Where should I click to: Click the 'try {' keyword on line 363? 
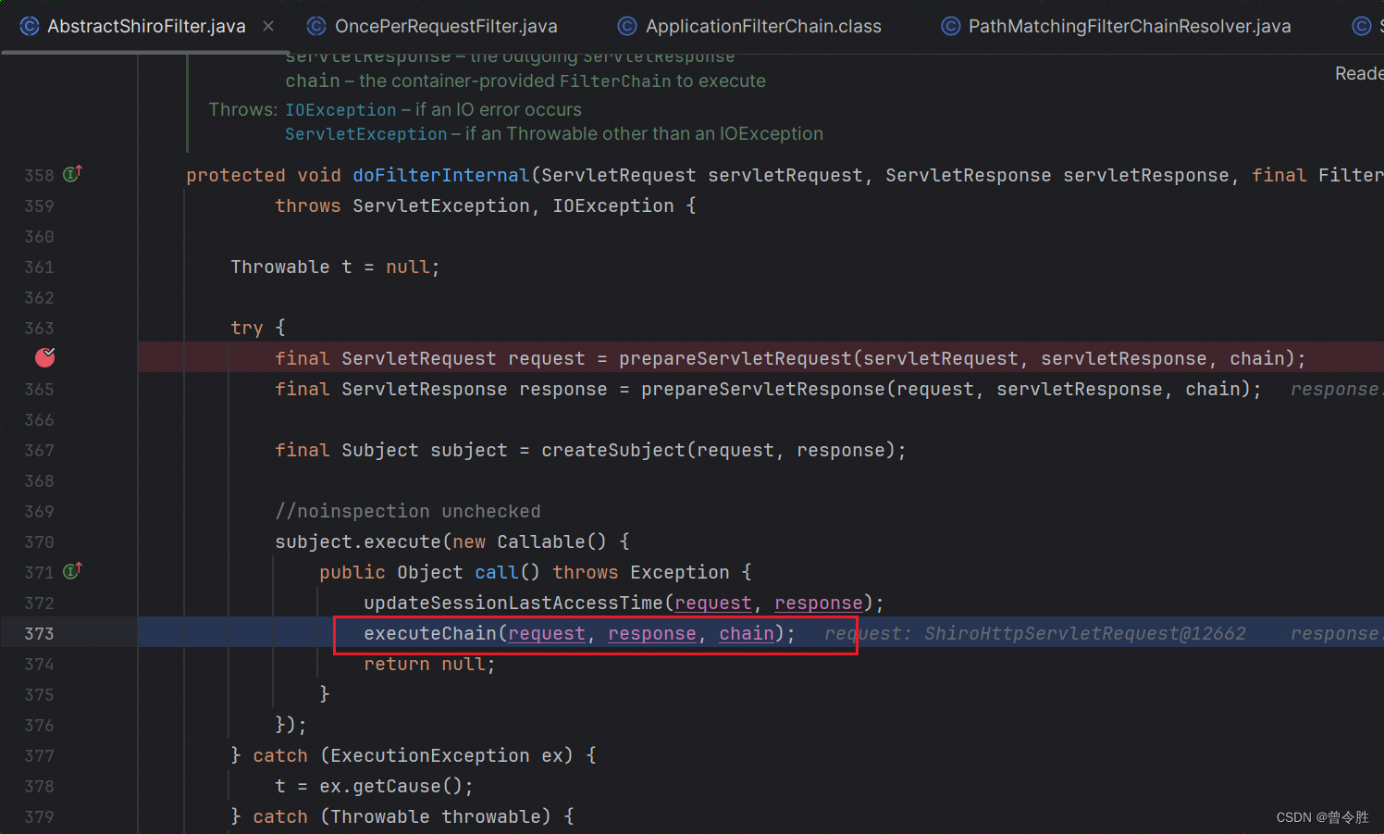(258, 328)
